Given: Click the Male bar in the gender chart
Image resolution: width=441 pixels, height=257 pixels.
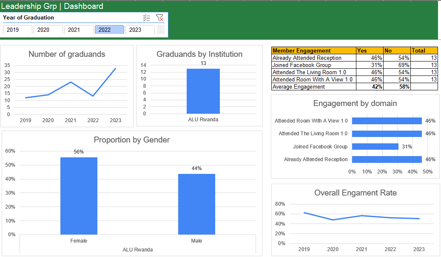Looking at the screenshot, I should [x=196, y=204].
